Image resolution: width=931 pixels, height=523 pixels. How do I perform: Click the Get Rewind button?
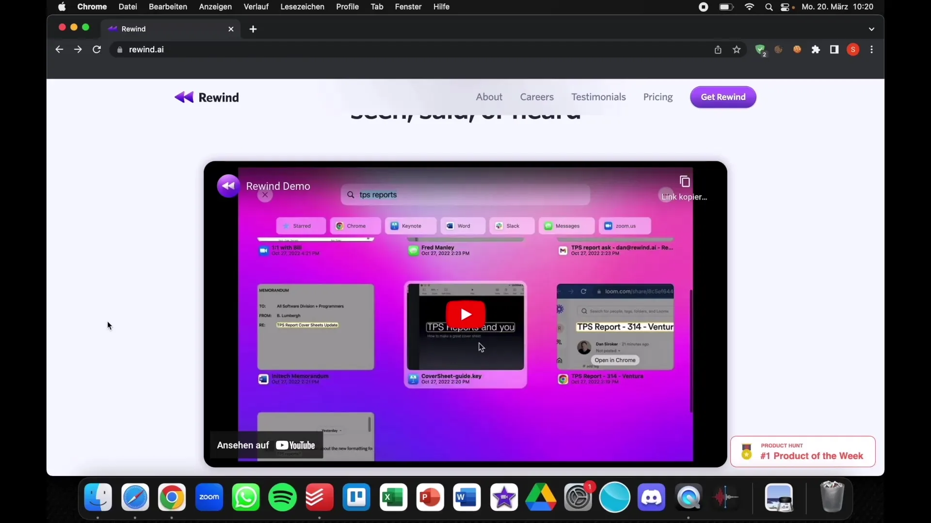[x=723, y=97]
